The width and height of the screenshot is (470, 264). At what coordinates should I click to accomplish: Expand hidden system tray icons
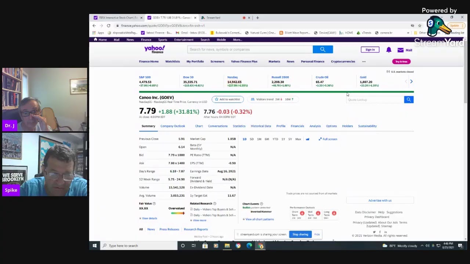coord(422,246)
